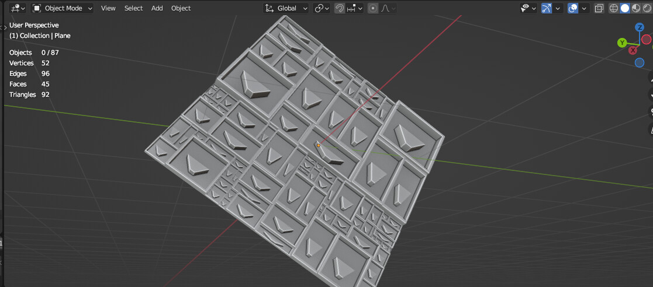
Task: Click the green Y axis on the gizmo
Action: point(622,43)
